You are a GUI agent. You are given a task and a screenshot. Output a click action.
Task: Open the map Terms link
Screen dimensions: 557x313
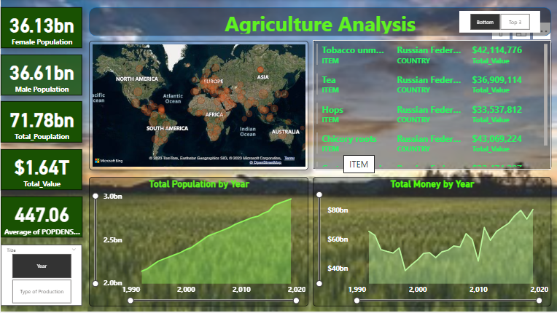tap(289, 157)
